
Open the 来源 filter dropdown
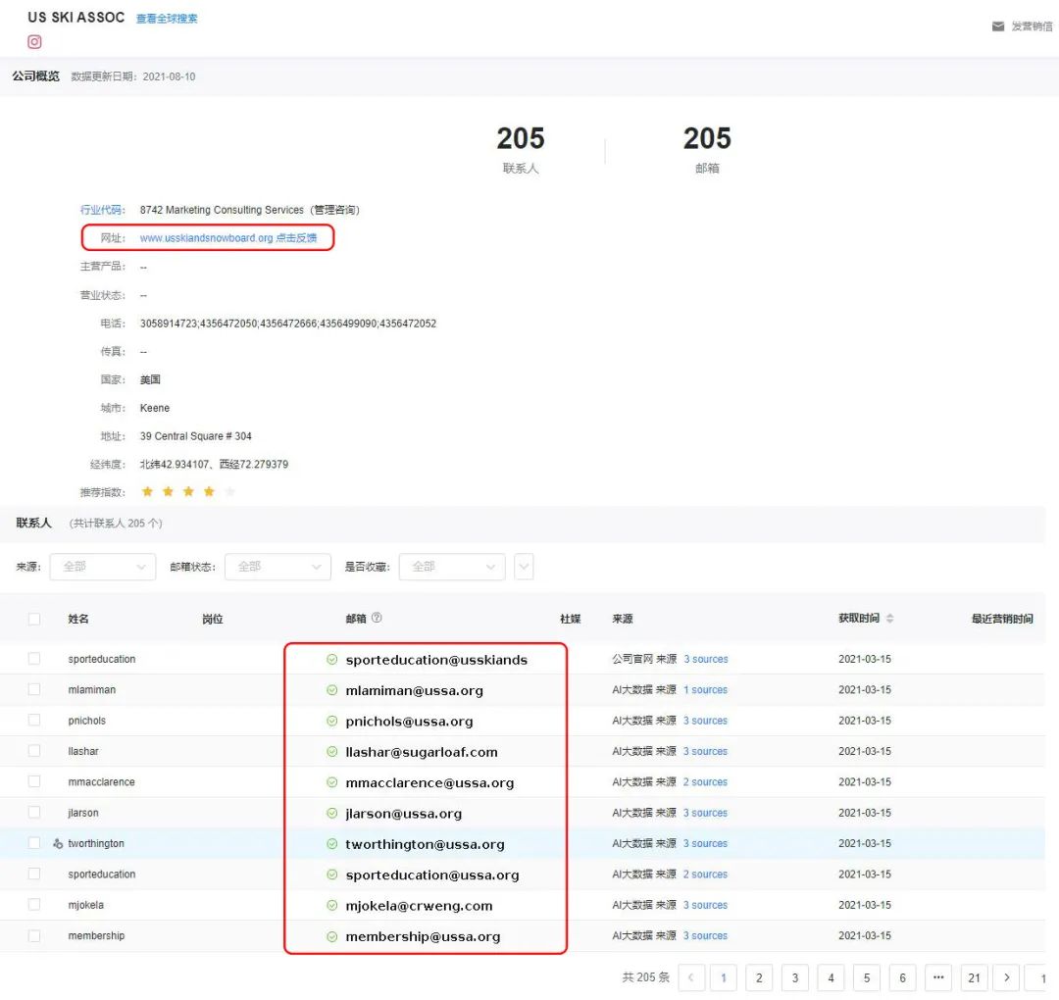tap(103, 567)
